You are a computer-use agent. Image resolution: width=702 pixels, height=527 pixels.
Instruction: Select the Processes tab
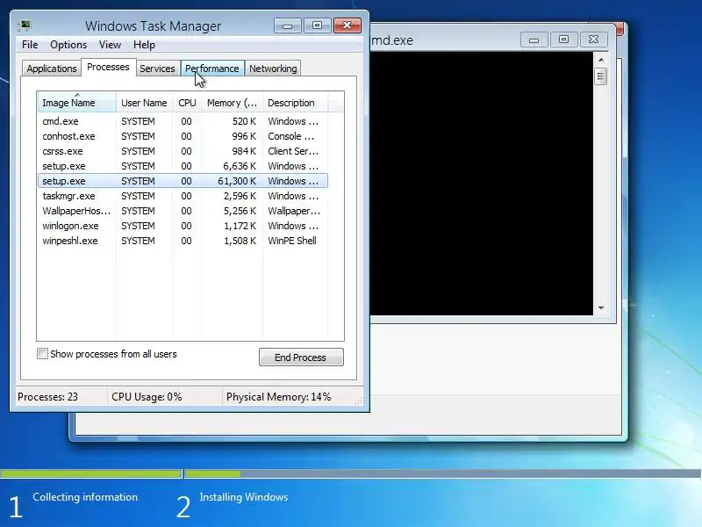[x=108, y=68]
